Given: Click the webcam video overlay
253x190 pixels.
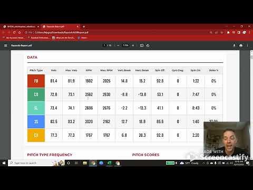Looking at the screenshot, I should pyautogui.click(x=227, y=141).
